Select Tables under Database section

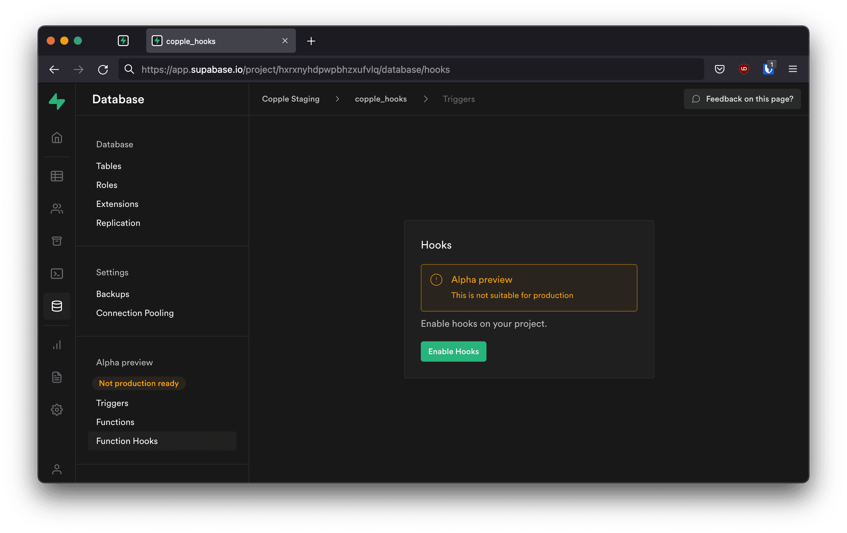tap(109, 166)
